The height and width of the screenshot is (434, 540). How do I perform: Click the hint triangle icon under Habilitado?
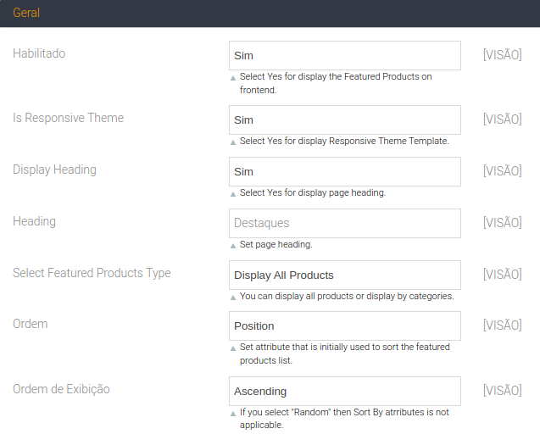(233, 77)
